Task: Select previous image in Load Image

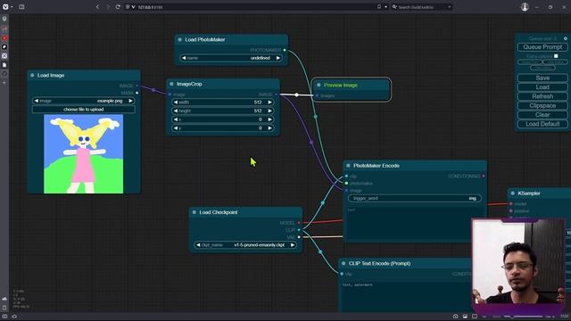Action: click(x=36, y=101)
